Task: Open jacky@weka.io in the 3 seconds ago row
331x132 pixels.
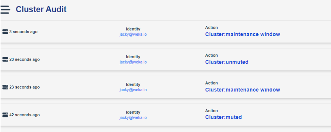Action: pyautogui.click(x=133, y=35)
